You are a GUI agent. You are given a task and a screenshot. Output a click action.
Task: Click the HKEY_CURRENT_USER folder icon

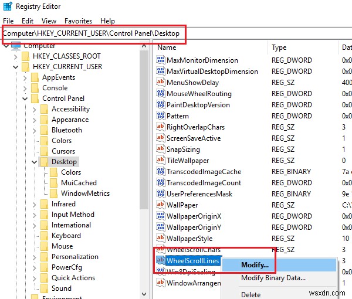point(26,67)
